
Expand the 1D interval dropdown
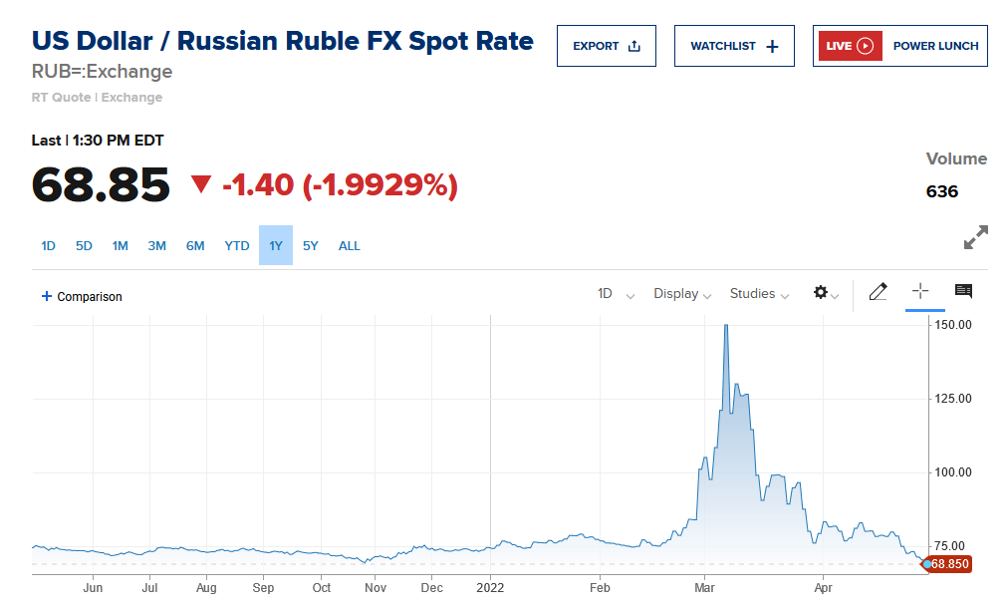click(616, 294)
